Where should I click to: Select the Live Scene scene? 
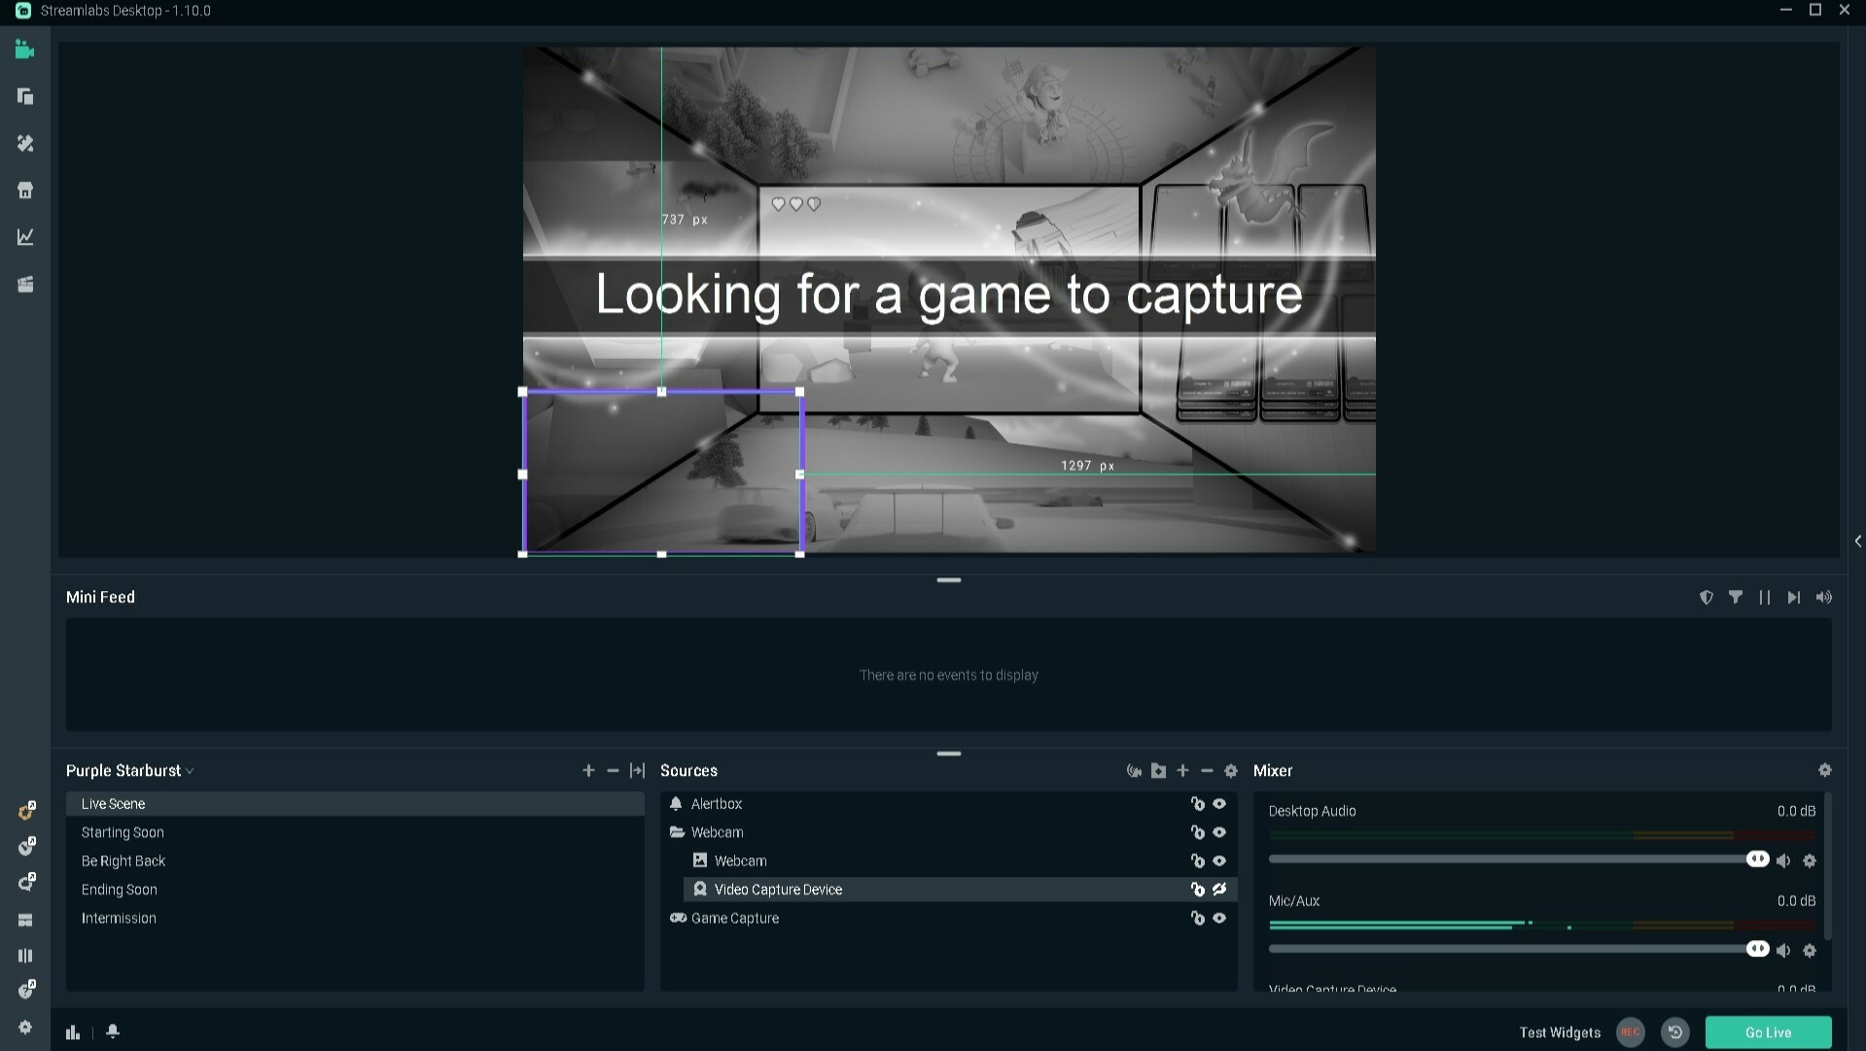(355, 804)
